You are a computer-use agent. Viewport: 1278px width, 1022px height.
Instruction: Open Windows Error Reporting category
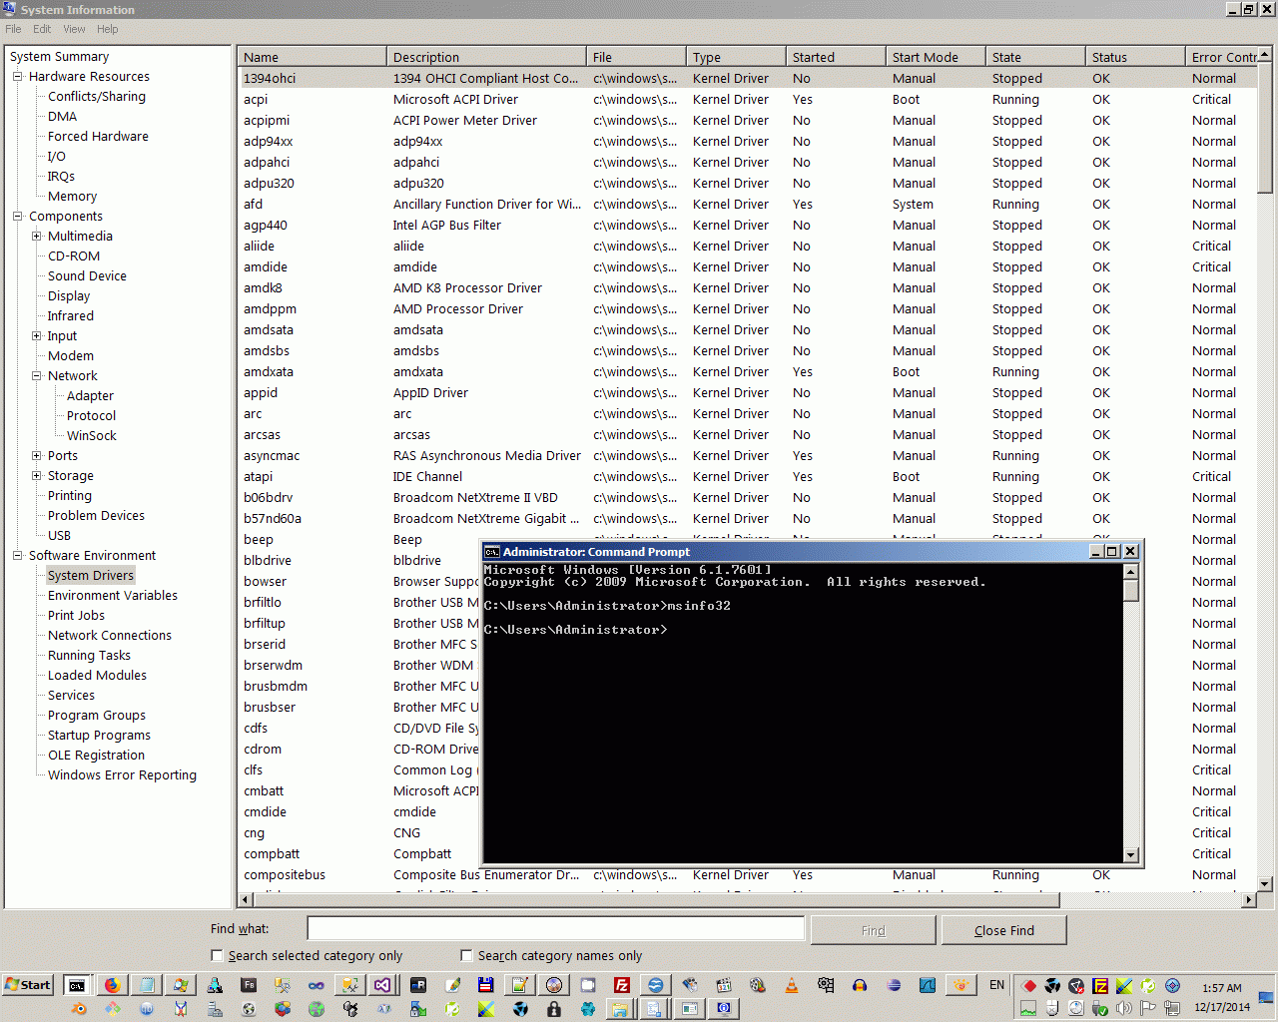coord(122,775)
